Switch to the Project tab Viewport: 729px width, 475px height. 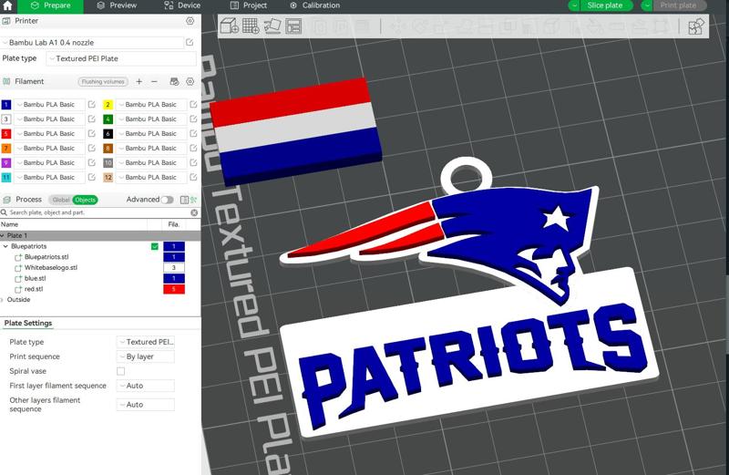tap(249, 5)
